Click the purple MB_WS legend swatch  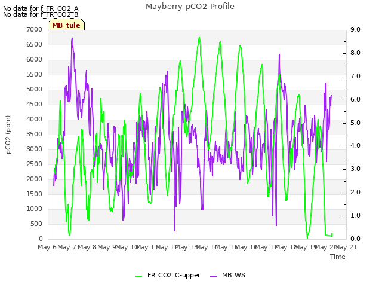(213, 276)
